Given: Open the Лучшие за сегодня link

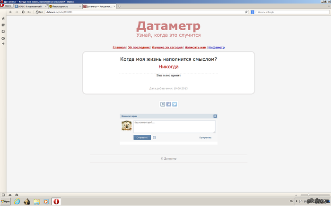Looking at the screenshot, I should pos(167,47).
